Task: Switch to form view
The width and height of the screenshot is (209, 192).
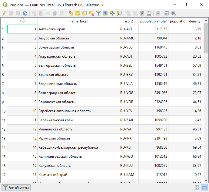Action: (x=197, y=188)
